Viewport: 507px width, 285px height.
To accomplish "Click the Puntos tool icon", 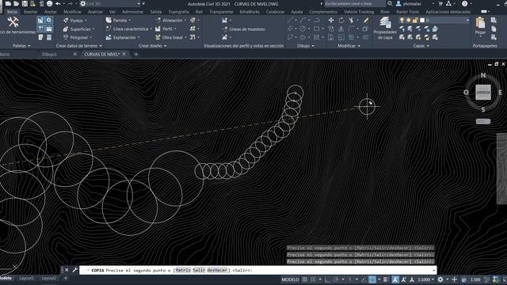I will coord(66,21).
